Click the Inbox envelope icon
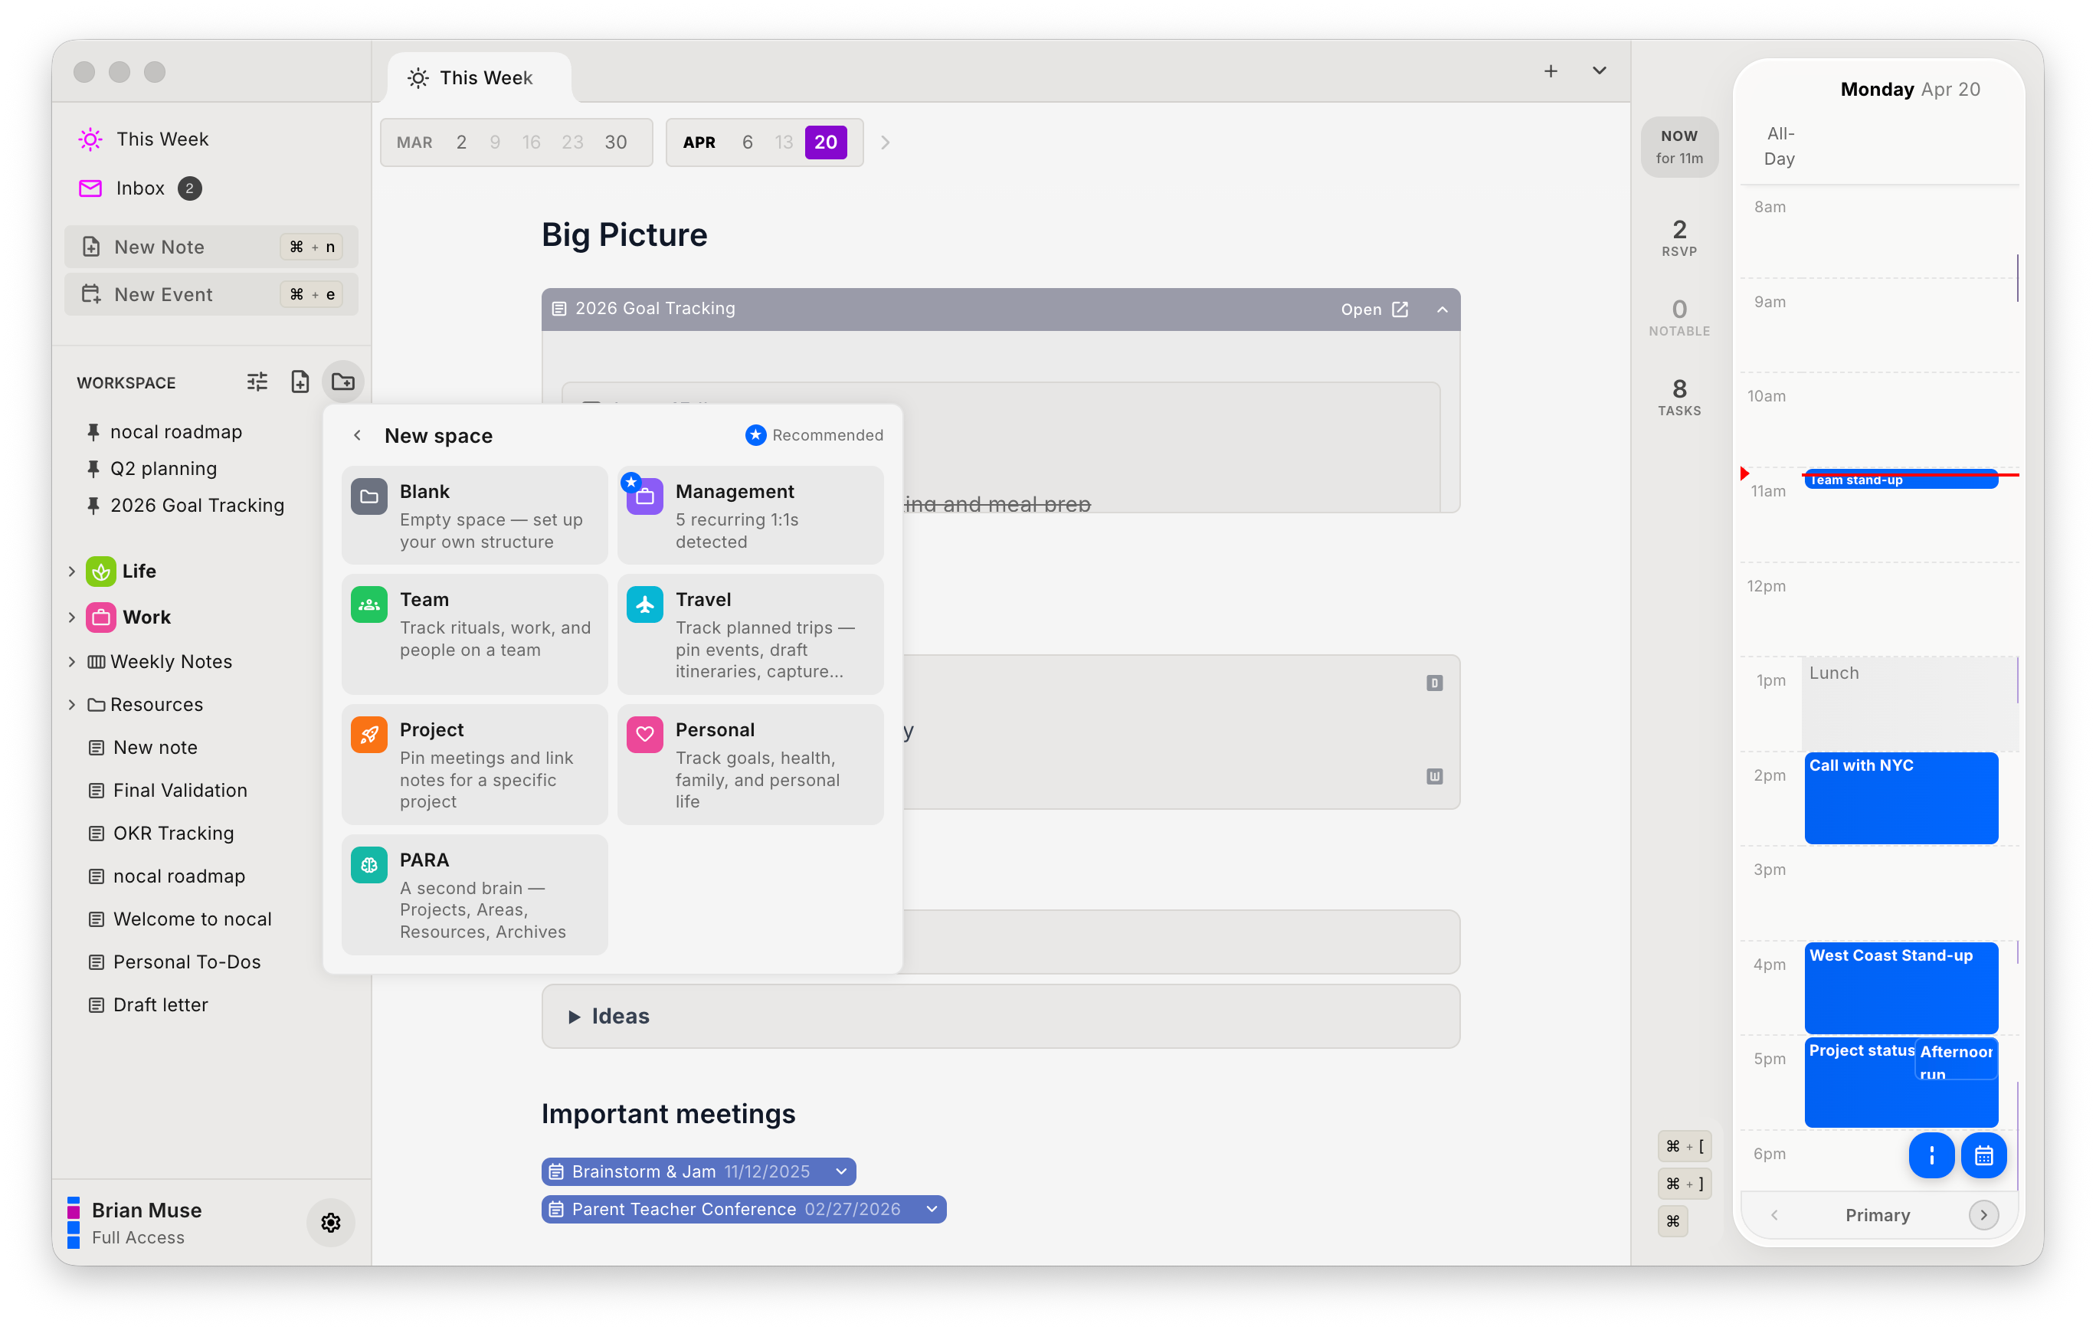Image resolution: width=2096 pixels, height=1330 pixels. click(90, 188)
